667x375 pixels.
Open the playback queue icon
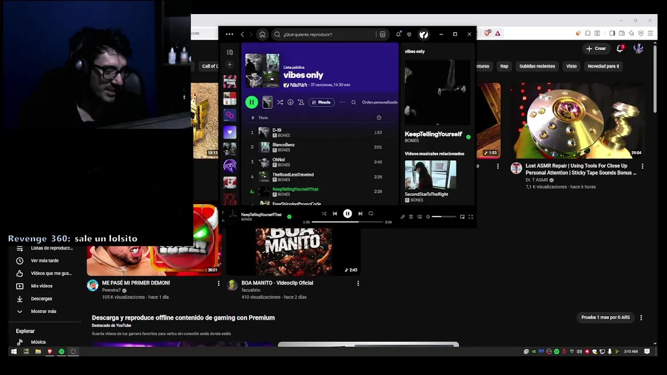tap(411, 217)
